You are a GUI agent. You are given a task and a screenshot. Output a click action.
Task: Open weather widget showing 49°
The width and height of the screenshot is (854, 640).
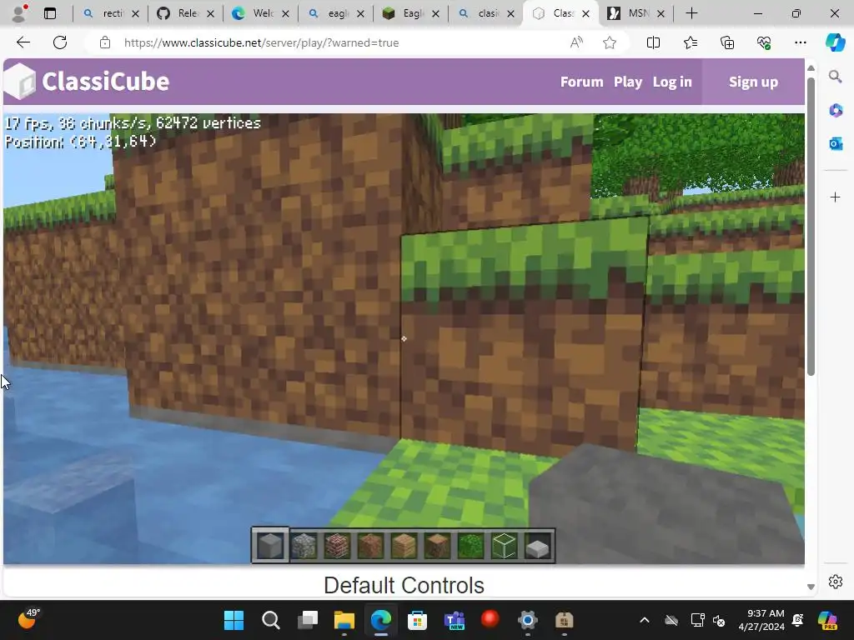pos(28,619)
